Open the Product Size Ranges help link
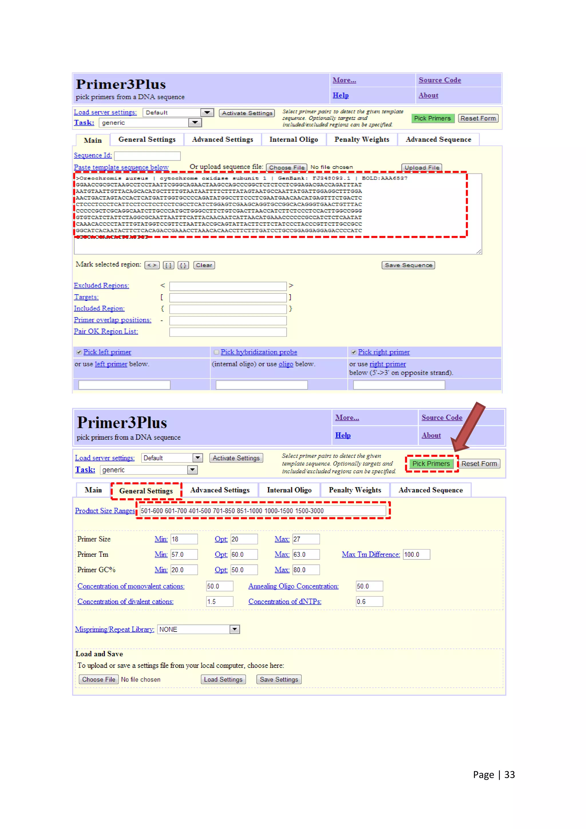Viewport: 586px width, 829px height. coord(105,511)
